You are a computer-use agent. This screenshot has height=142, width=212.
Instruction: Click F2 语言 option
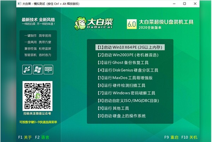coord(42,137)
